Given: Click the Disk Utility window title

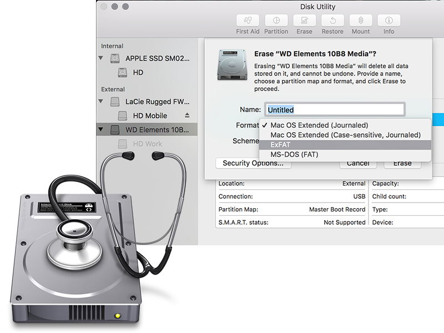Looking at the screenshot, I should tap(317, 7).
